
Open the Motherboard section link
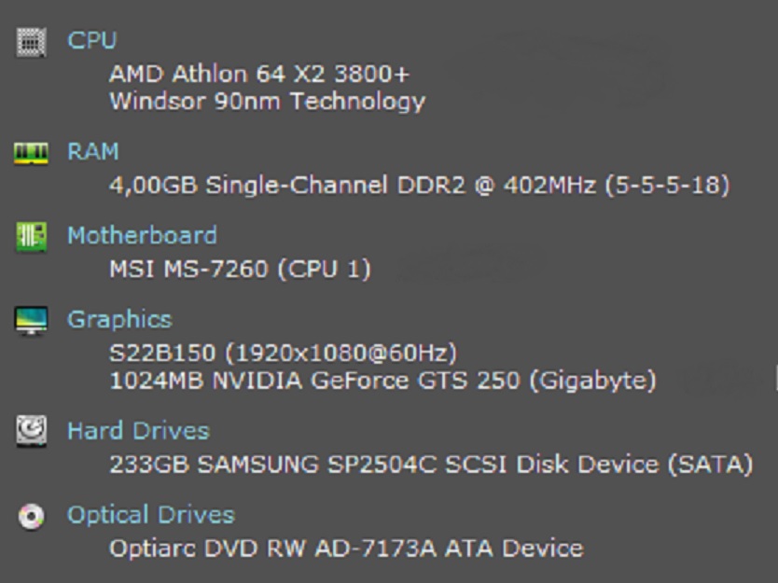click(143, 235)
